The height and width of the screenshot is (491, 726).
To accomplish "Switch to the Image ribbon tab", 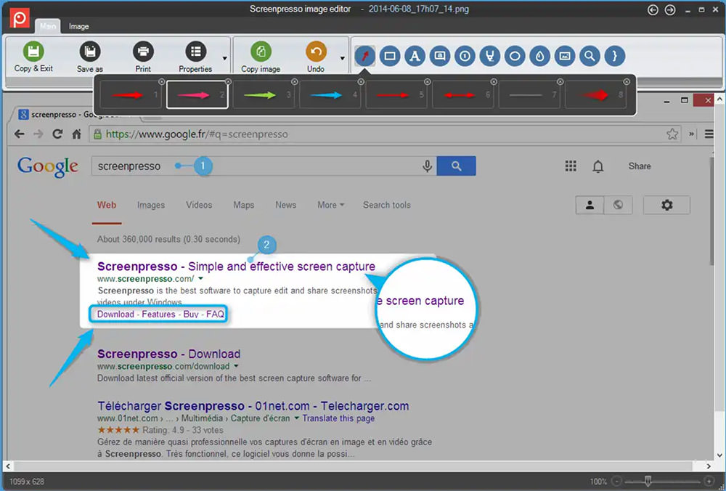I will [78, 25].
